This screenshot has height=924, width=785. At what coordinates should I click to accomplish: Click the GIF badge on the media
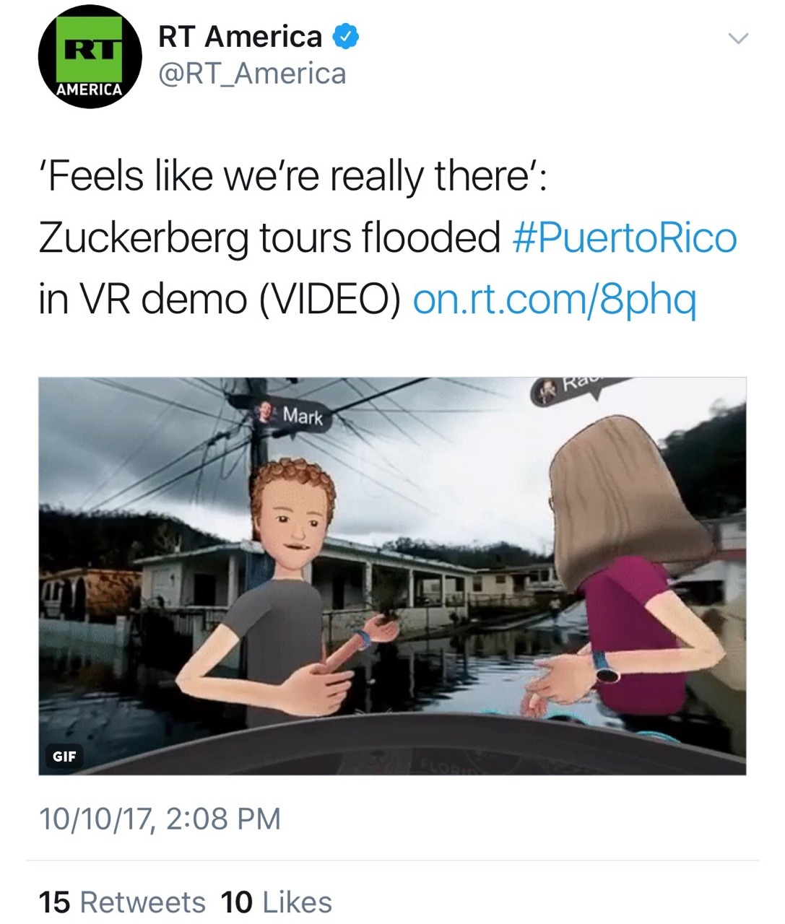click(x=64, y=757)
